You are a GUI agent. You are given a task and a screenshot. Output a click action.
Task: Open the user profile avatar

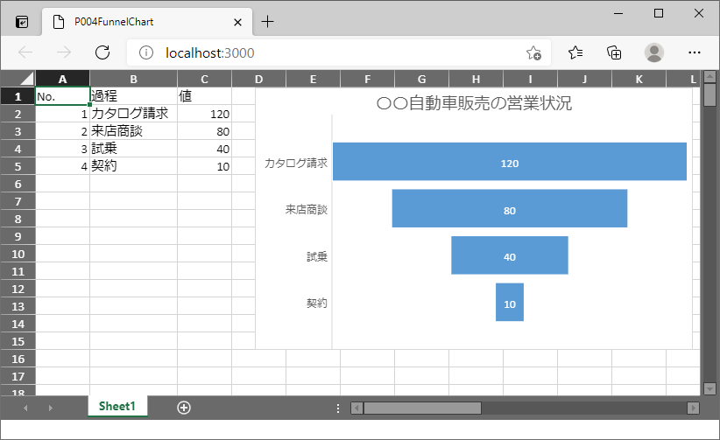click(654, 52)
